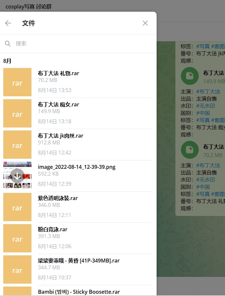Viewport: 225px width, 296px height.
Task: Open first #无水印 hashtag in chat
Action: (x=206, y=106)
